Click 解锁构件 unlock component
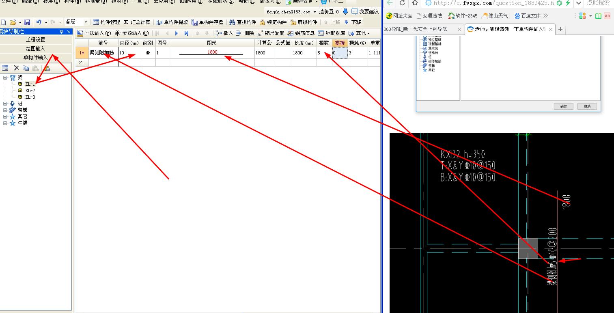 pos(304,22)
